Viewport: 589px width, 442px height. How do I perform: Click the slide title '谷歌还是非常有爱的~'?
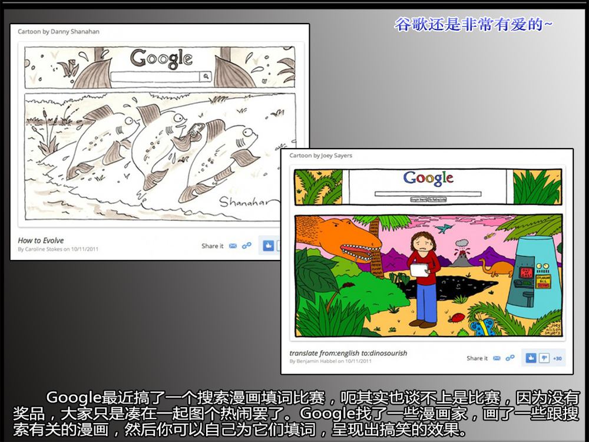tap(474, 25)
